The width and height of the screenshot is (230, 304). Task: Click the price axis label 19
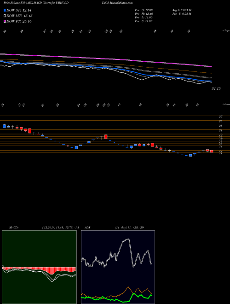pos(220,135)
